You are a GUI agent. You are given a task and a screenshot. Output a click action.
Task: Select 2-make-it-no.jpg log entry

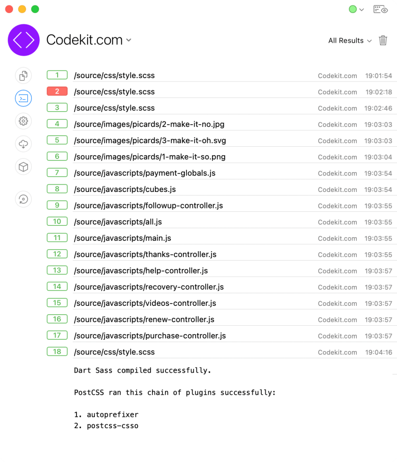(x=235, y=124)
